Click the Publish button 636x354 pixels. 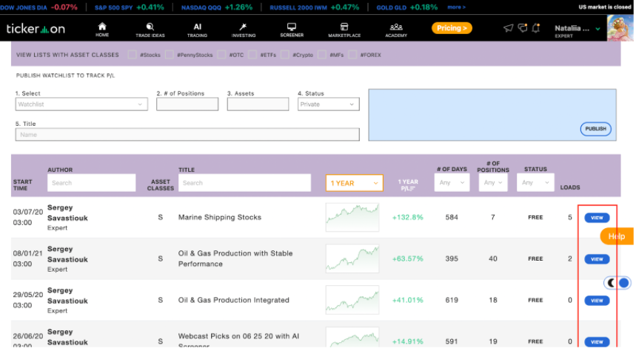click(595, 129)
